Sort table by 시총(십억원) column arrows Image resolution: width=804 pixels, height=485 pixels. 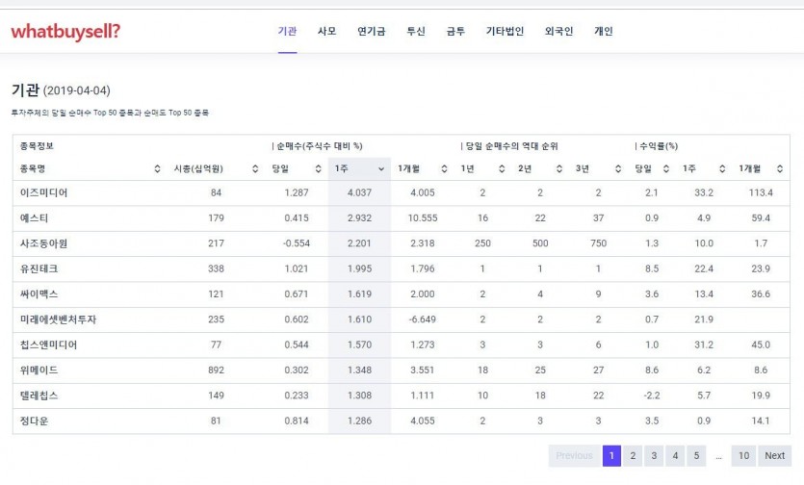255,169
